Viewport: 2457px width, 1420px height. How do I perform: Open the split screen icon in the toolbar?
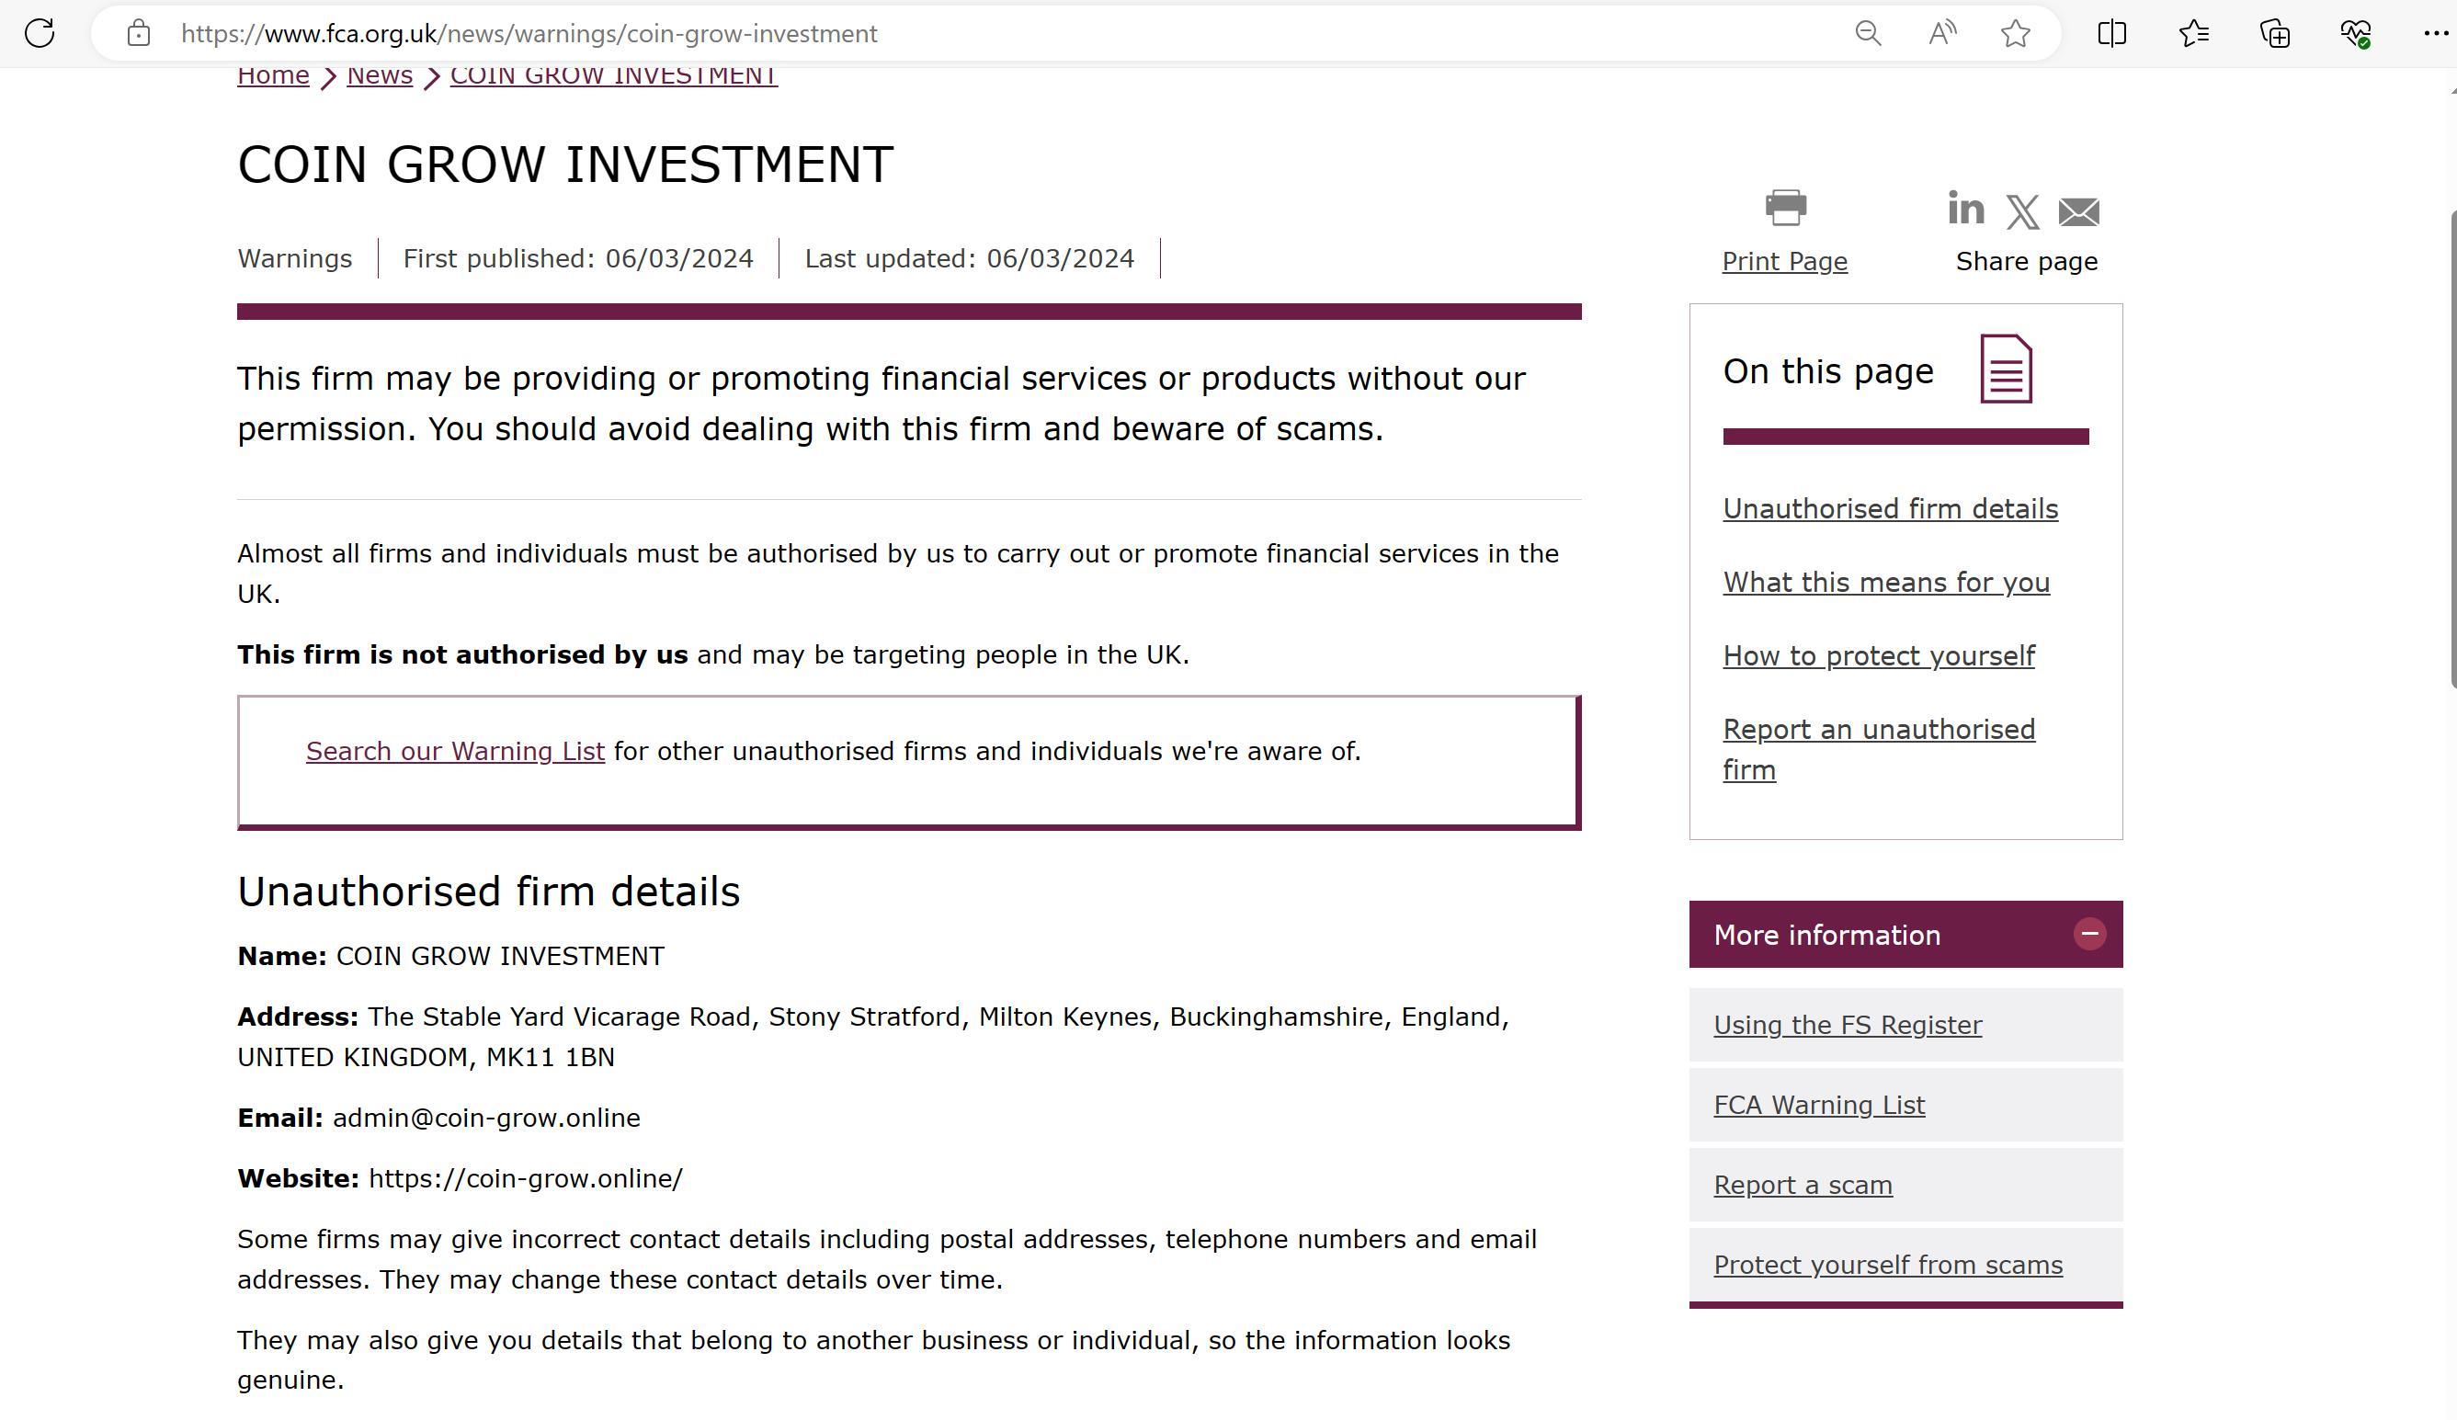point(2112,33)
